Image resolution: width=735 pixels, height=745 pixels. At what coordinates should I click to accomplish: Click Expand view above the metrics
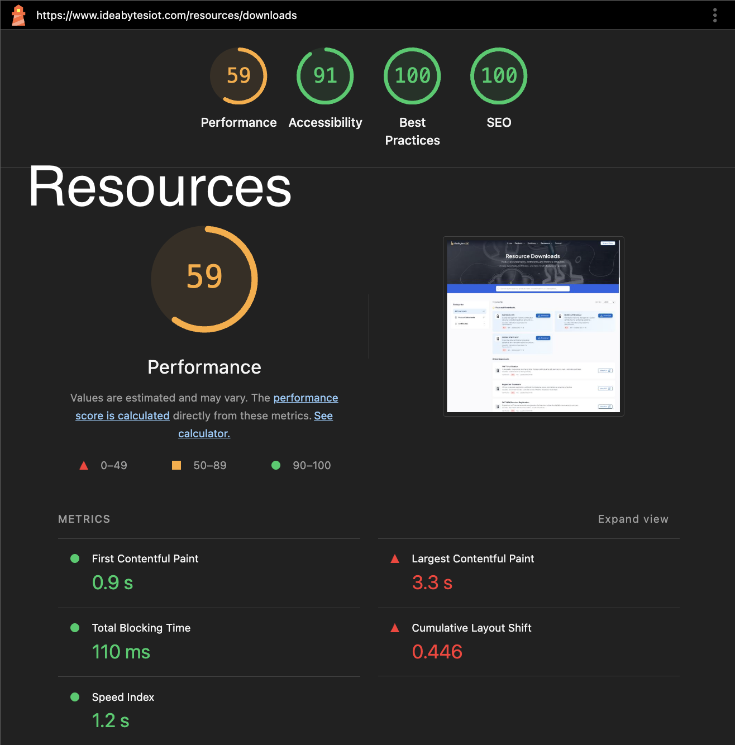pos(633,519)
